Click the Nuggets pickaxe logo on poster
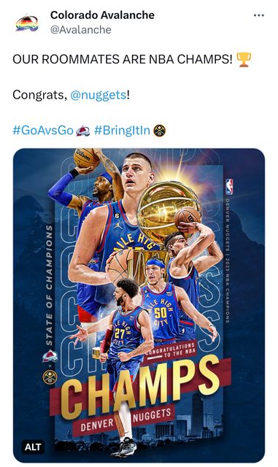278x467 pixels. (x=50, y=377)
